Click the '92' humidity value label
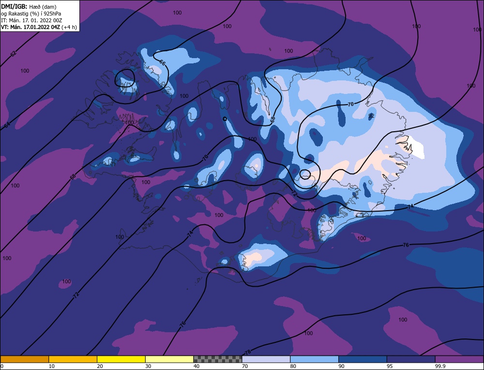The width and height of the screenshot is (484, 370). 371,116
